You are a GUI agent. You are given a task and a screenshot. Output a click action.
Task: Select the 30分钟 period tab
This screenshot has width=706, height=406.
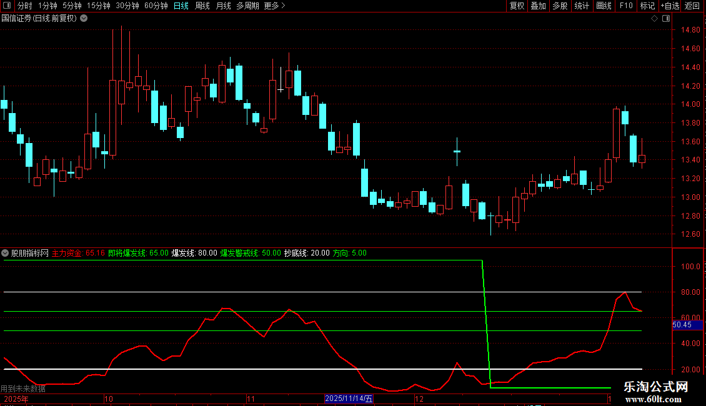coord(127,6)
